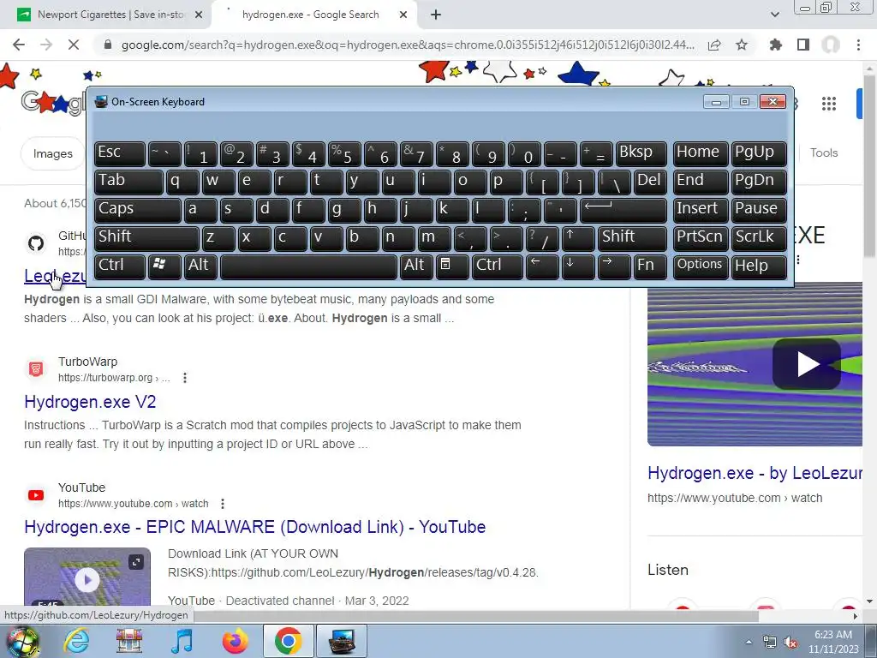The image size is (877, 658).
Task: Click the Enter key on the On-Screen Keyboard
Action: coord(623,210)
